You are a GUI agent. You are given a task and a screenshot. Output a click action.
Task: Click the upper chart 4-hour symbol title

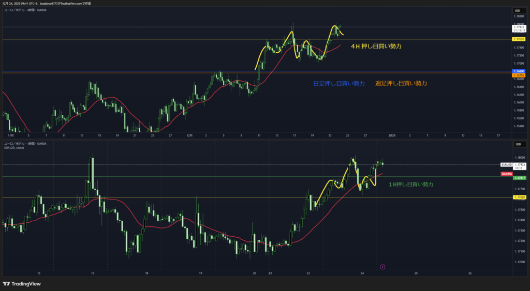coord(25,10)
